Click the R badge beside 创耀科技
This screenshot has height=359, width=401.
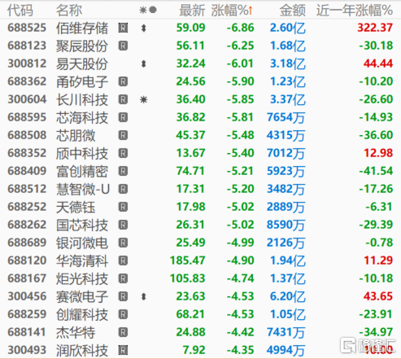[x=123, y=314]
